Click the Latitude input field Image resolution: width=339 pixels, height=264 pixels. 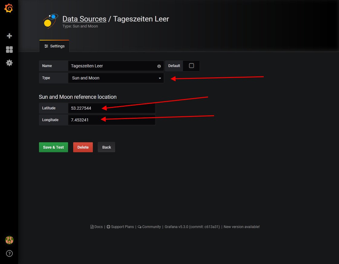pos(112,108)
